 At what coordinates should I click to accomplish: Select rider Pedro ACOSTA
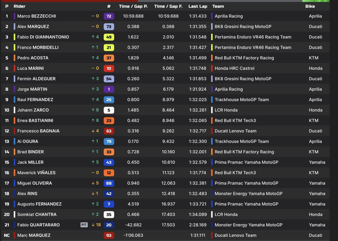click(x=33, y=58)
